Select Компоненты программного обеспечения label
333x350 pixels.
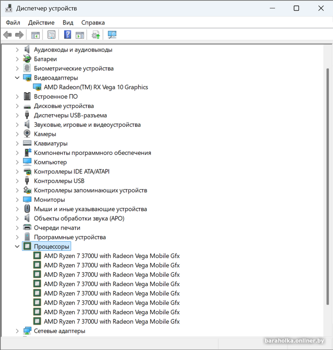[92, 153]
